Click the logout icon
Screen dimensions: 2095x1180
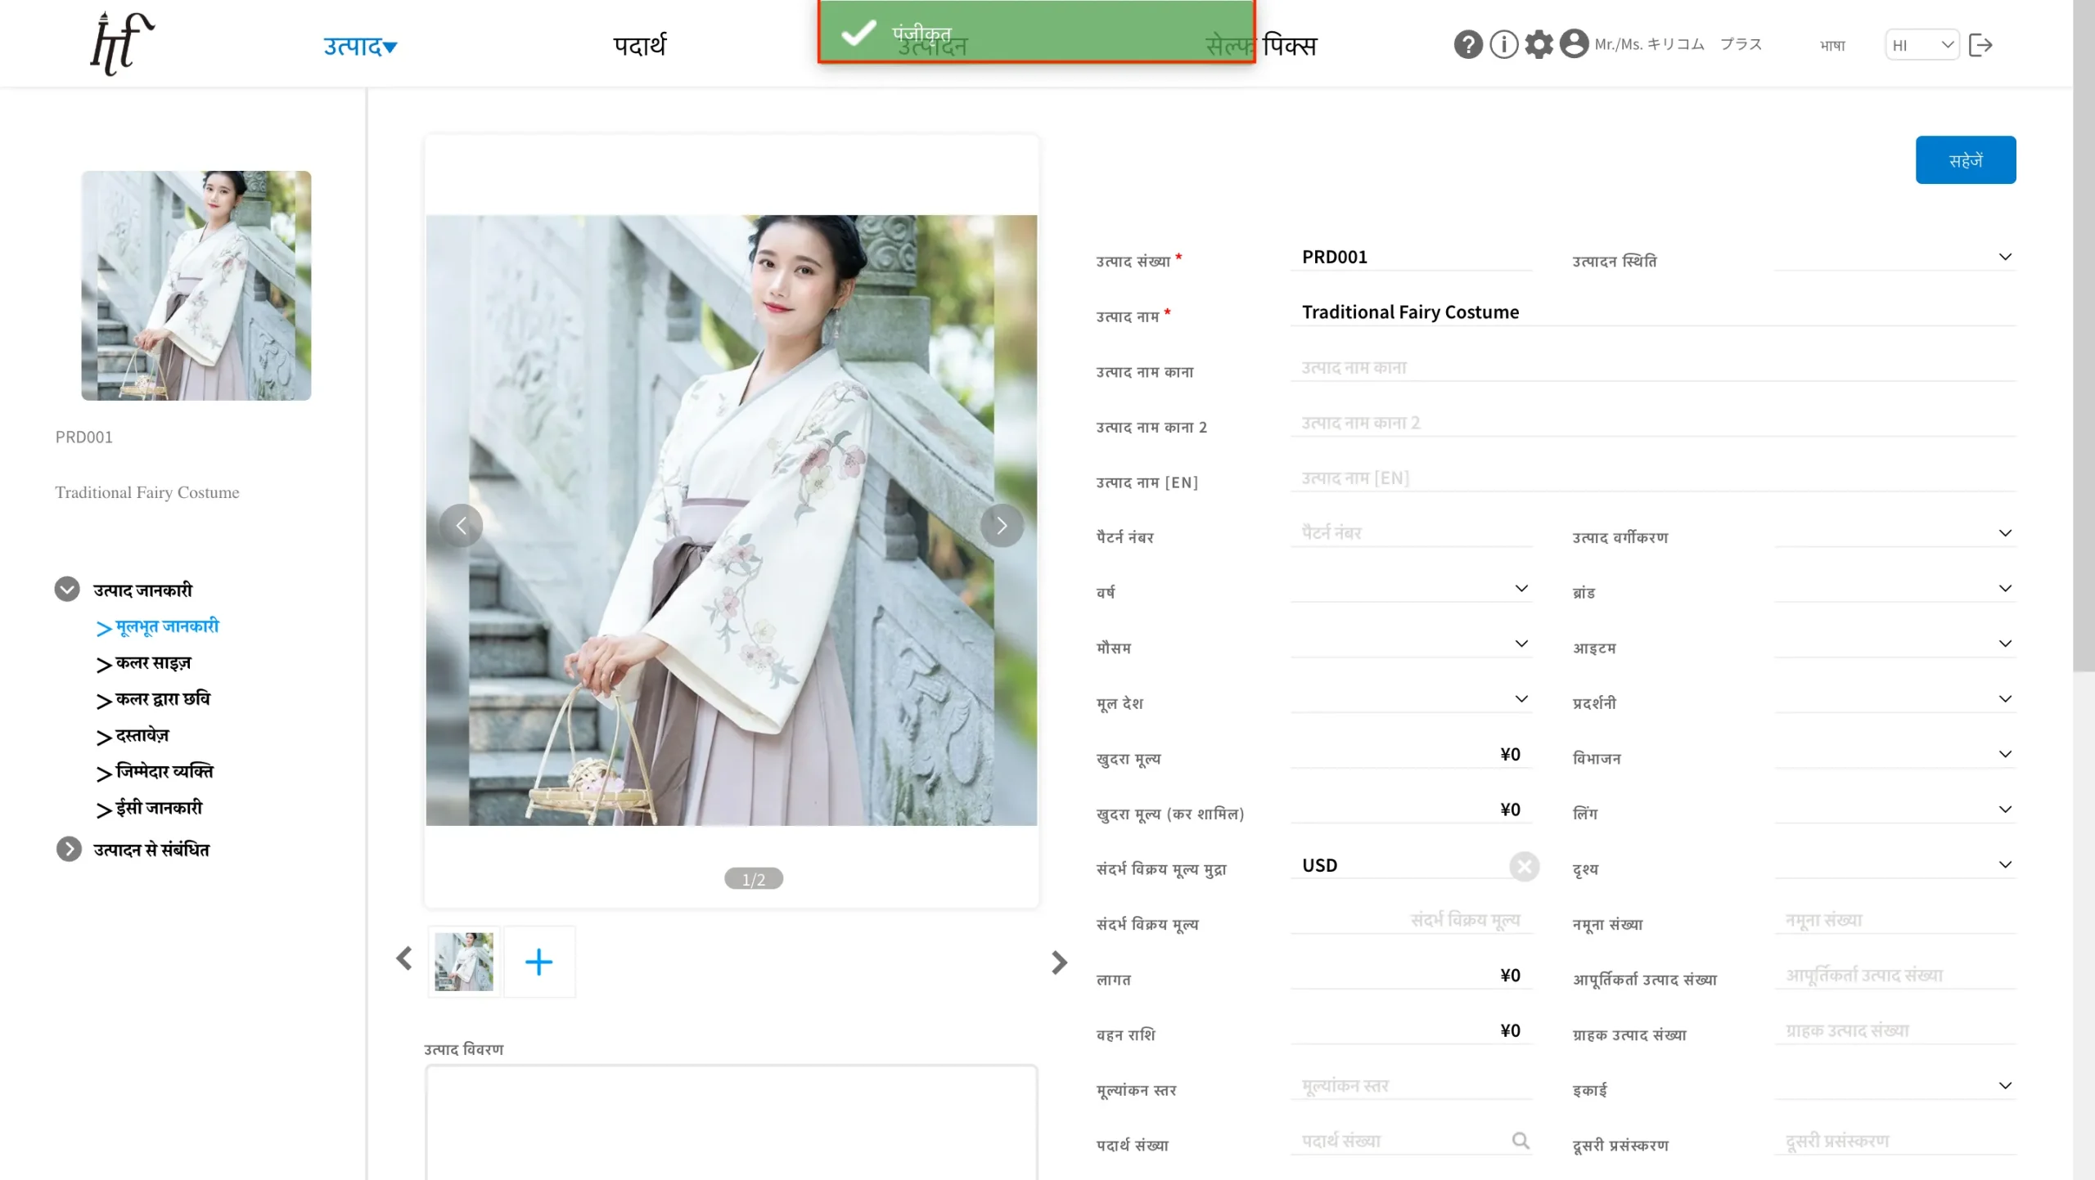pos(1980,45)
